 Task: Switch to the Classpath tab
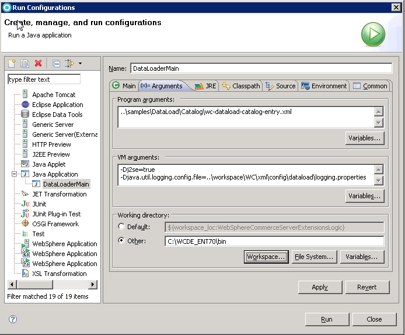241,86
